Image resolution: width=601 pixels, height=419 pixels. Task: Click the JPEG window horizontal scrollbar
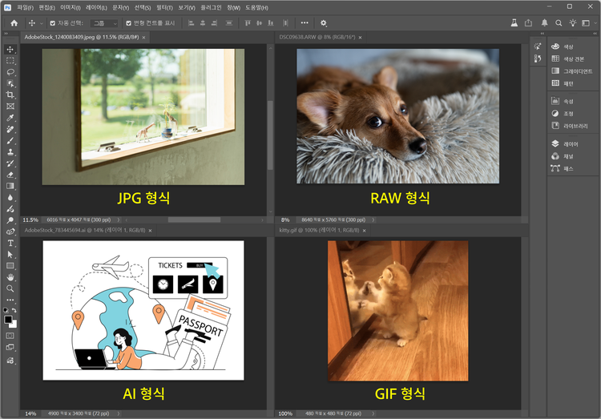pos(194,220)
